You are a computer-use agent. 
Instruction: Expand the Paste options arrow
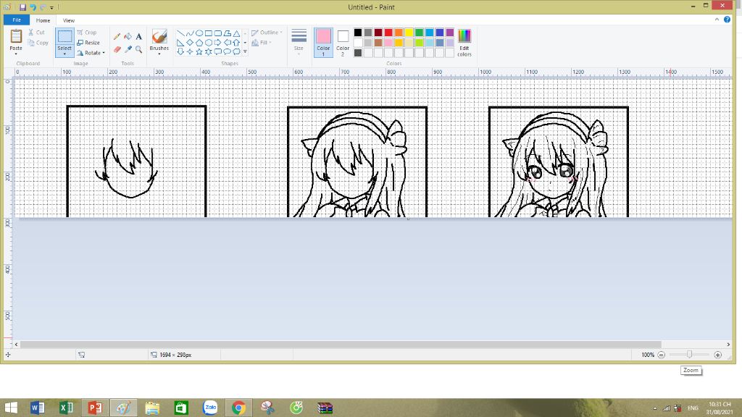16,54
